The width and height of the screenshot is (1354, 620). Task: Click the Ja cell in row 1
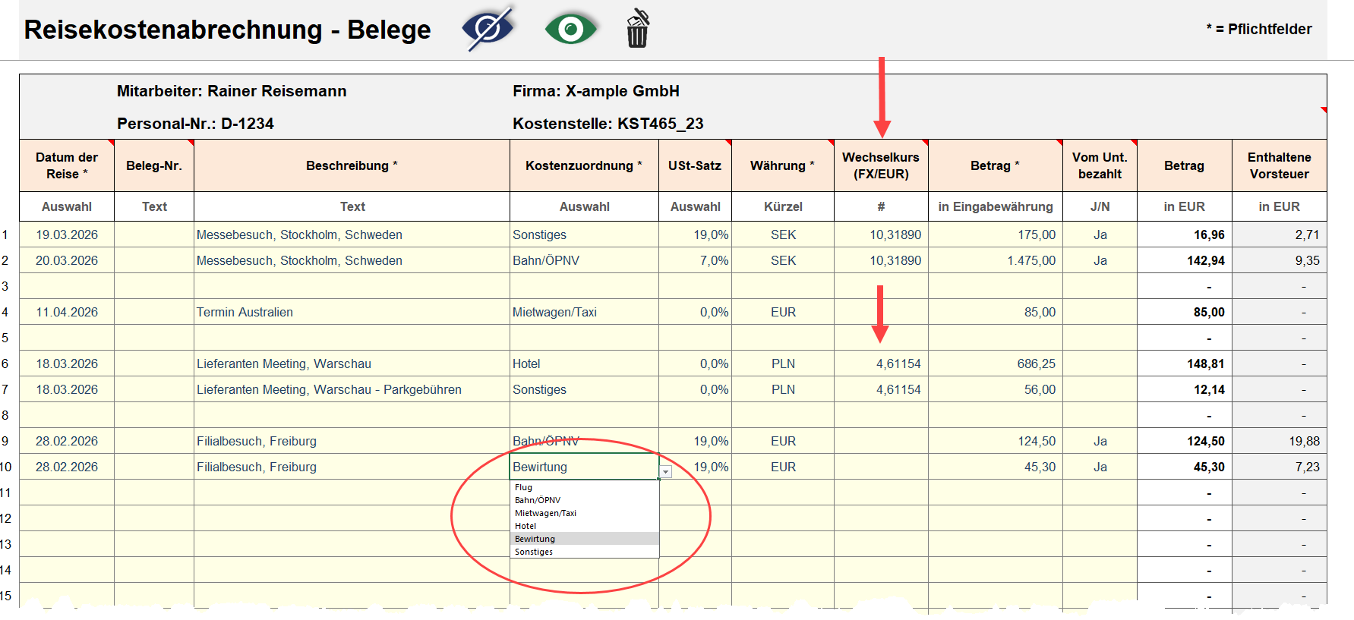[x=1100, y=234]
